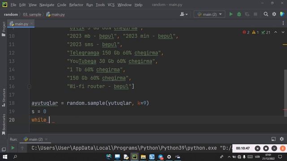Click line number 20 in gutter
Viewport: 287px width, 161px height.
pos(12,120)
